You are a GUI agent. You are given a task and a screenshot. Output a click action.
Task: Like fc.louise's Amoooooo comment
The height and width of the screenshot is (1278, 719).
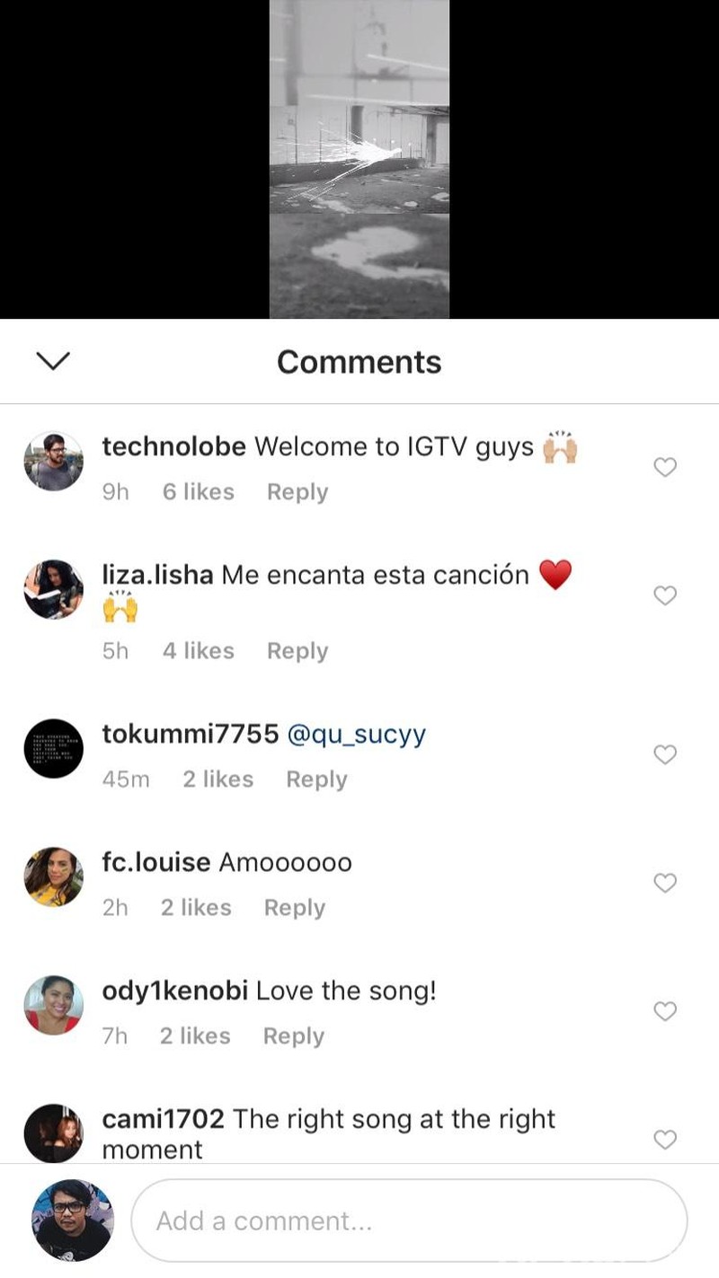[x=665, y=884]
